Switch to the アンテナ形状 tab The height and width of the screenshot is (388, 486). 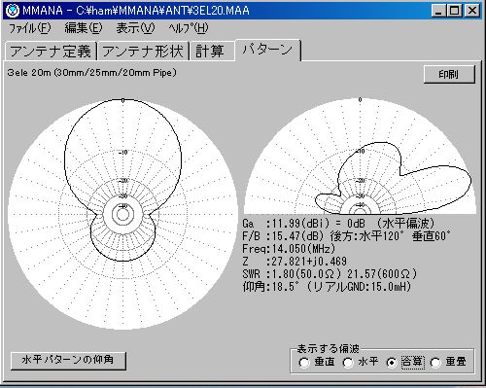point(143,52)
